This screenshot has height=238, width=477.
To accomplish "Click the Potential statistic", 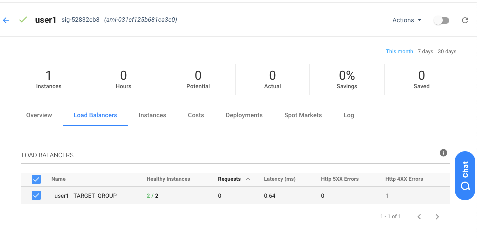I will pyautogui.click(x=198, y=79).
